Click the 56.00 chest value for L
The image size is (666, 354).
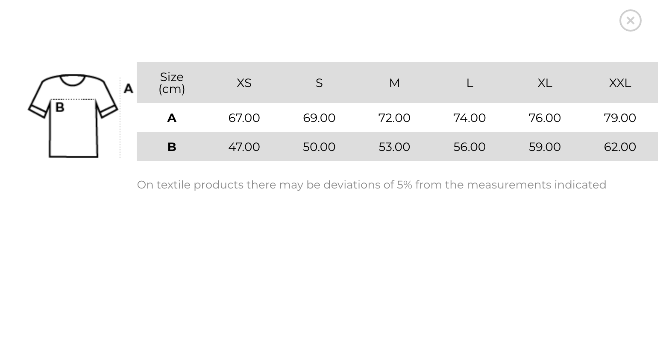click(469, 147)
